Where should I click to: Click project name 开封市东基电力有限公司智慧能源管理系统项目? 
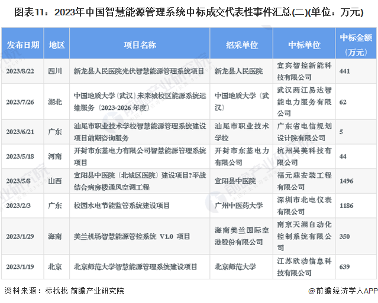pyautogui.click(x=140, y=157)
